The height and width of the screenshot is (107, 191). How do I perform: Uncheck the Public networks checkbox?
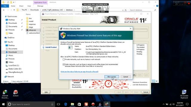tap(64, 64)
